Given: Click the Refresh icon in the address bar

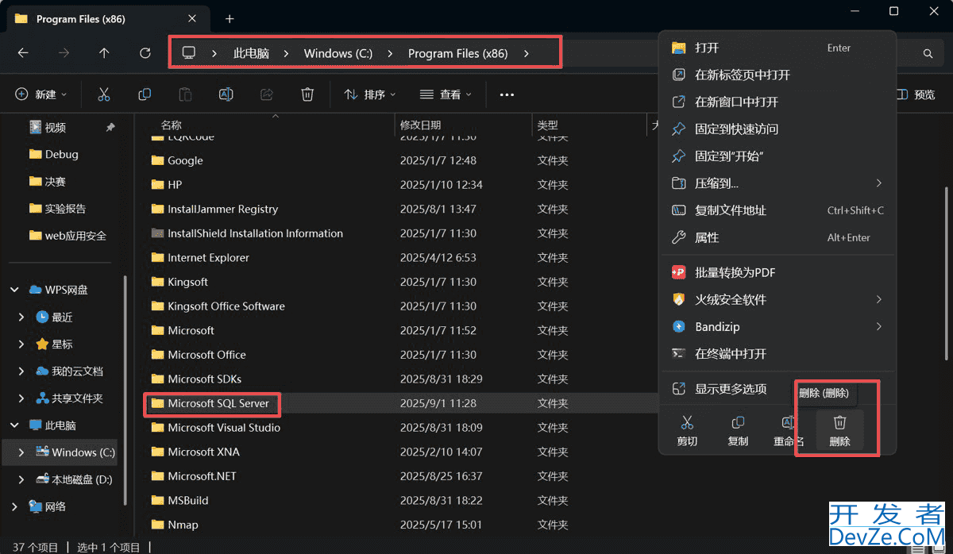Looking at the screenshot, I should click(x=145, y=52).
